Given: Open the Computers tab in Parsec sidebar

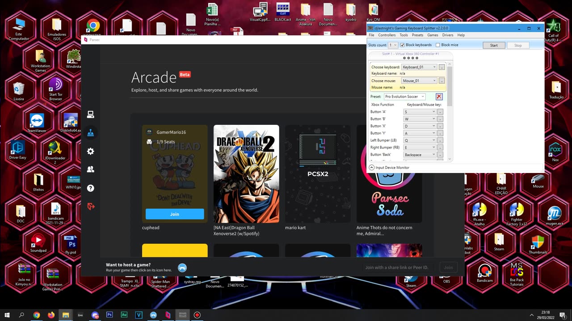Looking at the screenshot, I should coord(90,115).
